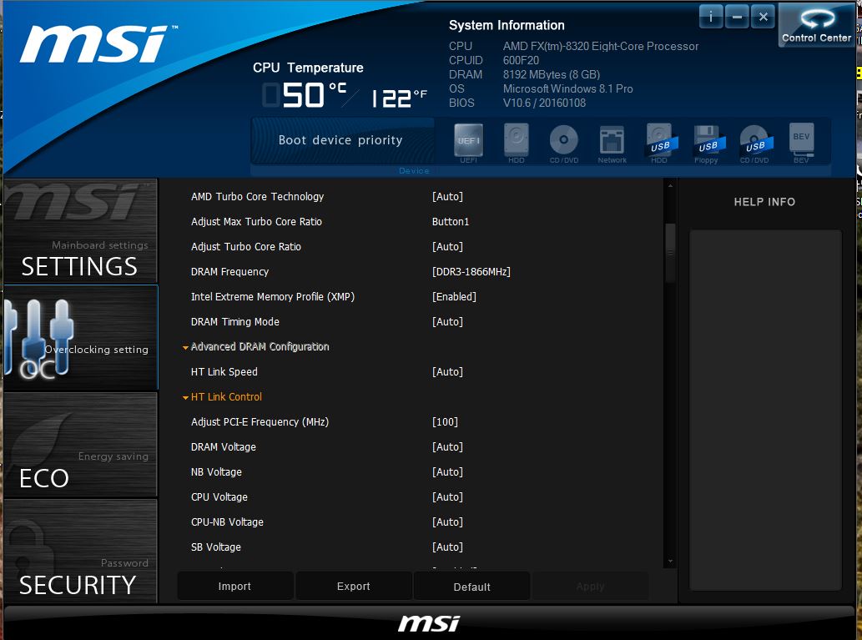Select the USB Floppy boot device icon
Image resolution: width=862 pixels, height=640 pixels.
[x=708, y=143]
